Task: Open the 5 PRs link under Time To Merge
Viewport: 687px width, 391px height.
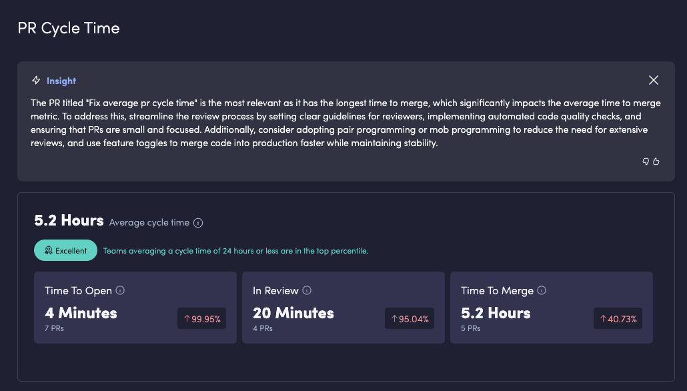Action: click(470, 328)
